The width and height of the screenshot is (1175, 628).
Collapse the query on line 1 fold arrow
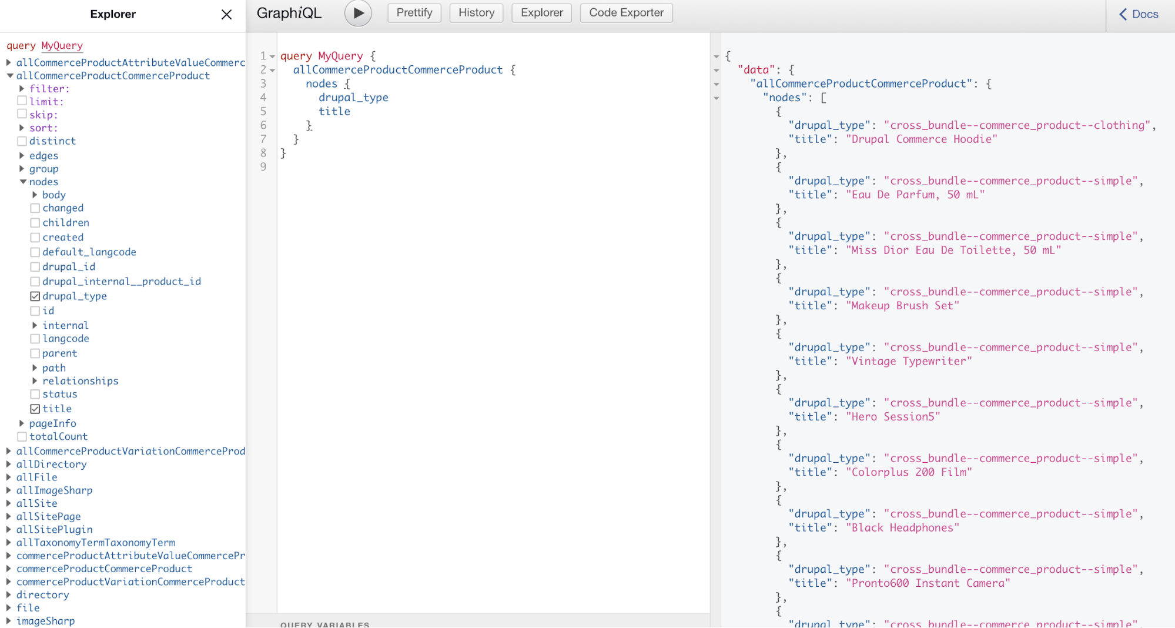271,55
